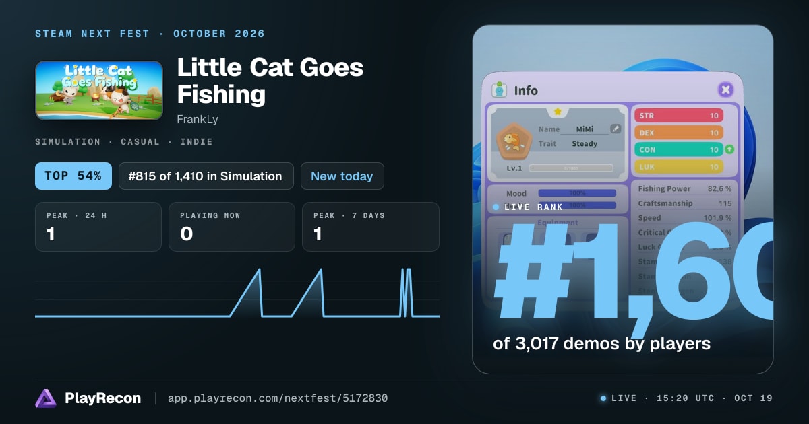Click the Info panel character icon
This screenshot has height=424, width=809.
pyautogui.click(x=500, y=90)
